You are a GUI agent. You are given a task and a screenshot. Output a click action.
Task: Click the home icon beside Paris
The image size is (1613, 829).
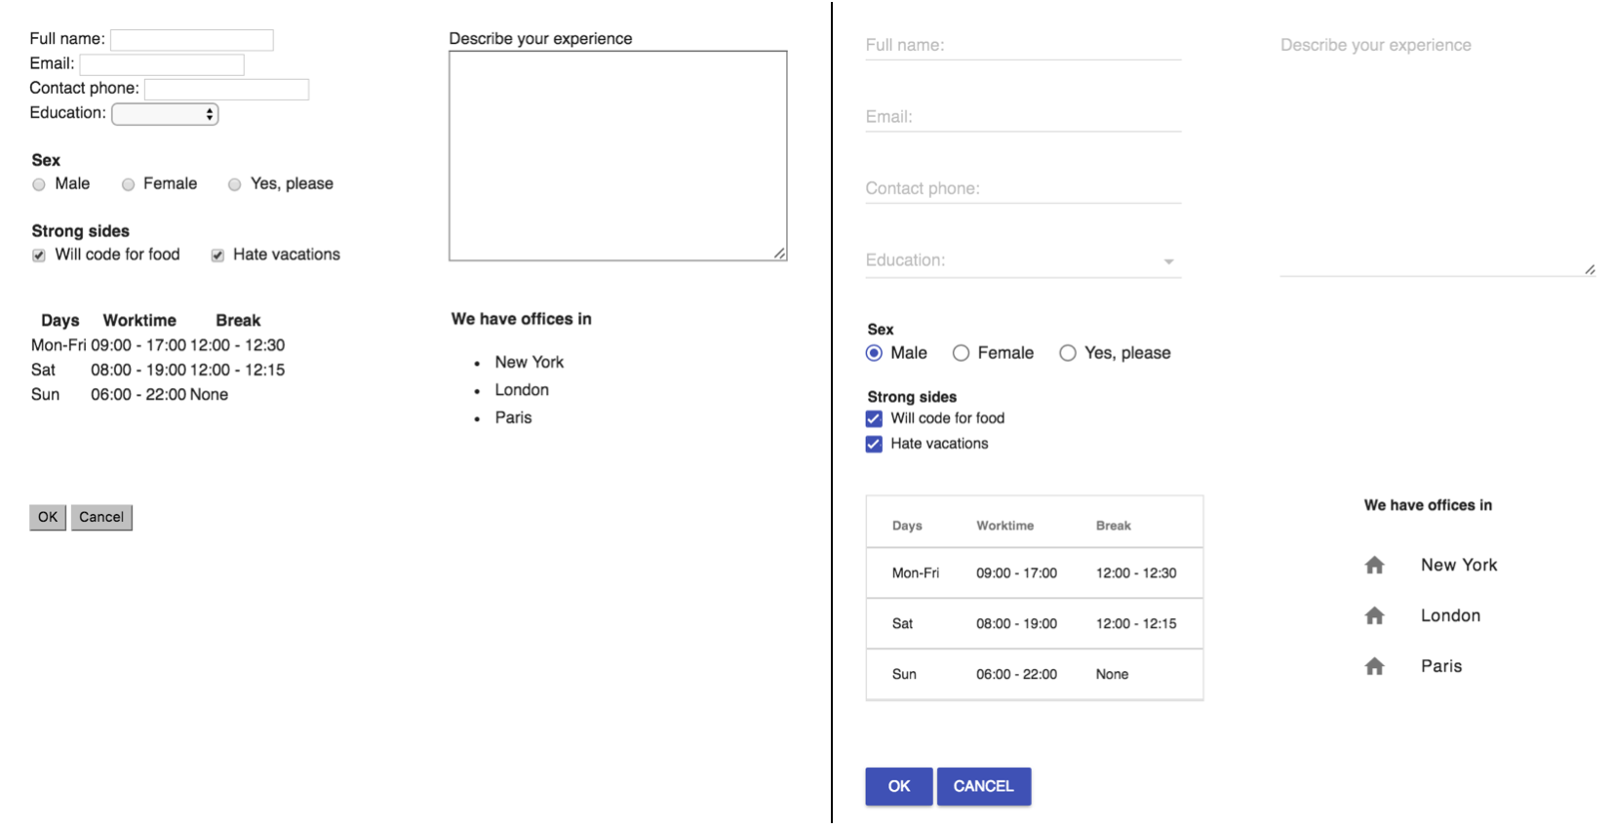tap(1374, 666)
